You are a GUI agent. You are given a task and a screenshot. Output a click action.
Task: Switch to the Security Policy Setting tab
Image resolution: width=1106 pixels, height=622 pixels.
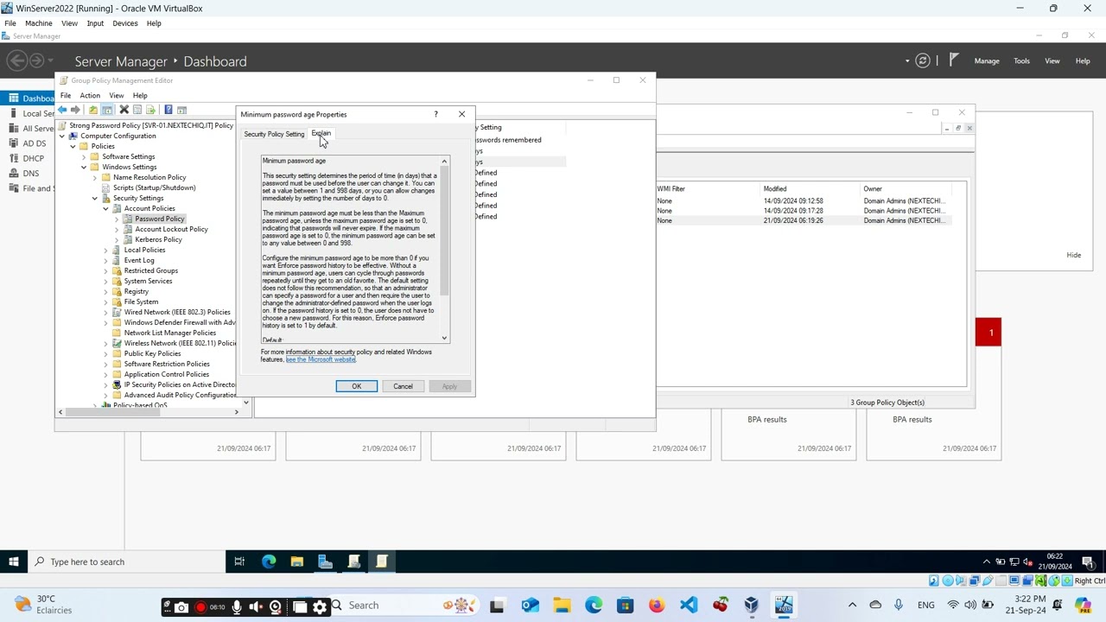tap(274, 134)
